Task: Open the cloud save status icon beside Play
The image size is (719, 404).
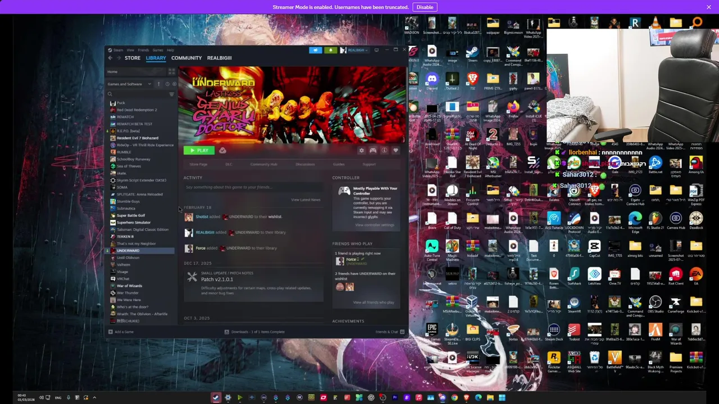Action: pos(222,150)
